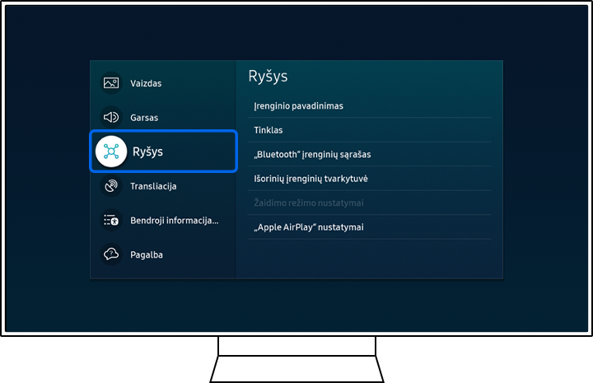Open the Apple AirPlay nustatymai option

click(x=309, y=227)
